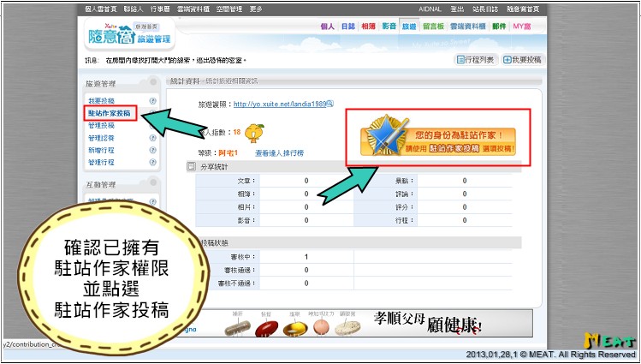
Task: Open 駐站作家投稿 in the sidebar
Action: pos(110,113)
